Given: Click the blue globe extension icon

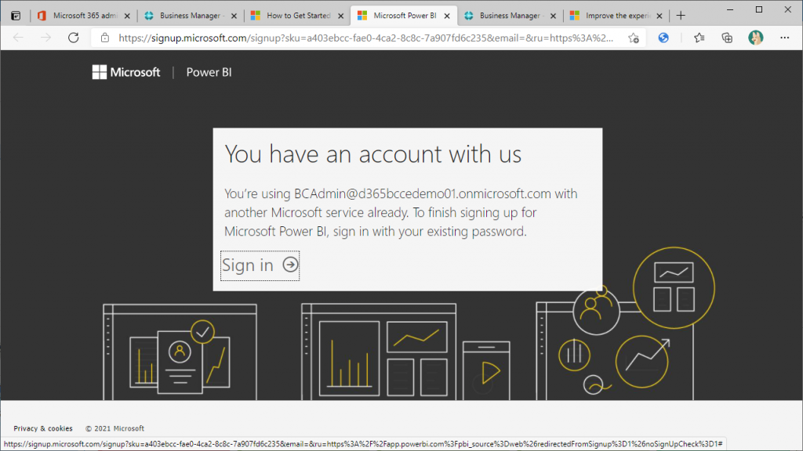Looking at the screenshot, I should tap(663, 38).
